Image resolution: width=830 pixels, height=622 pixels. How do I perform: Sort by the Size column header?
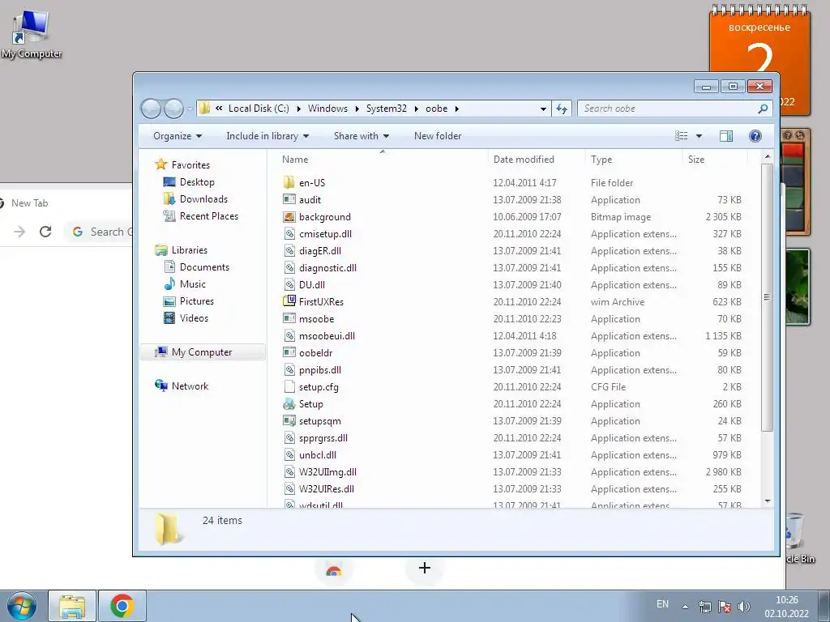coord(715,160)
